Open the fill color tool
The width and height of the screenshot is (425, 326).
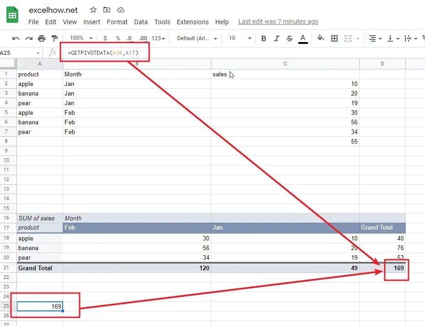321,38
